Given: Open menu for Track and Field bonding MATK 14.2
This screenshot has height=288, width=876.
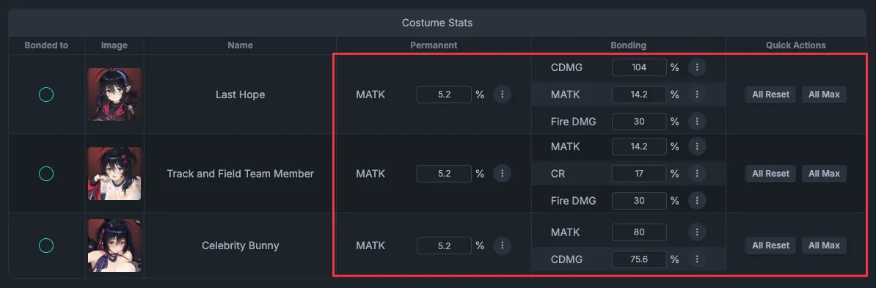Looking at the screenshot, I should [x=697, y=147].
